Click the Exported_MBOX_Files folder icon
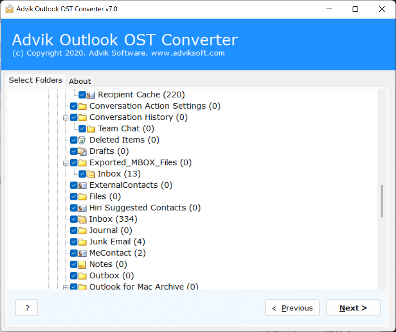396x332 pixels. coord(82,163)
